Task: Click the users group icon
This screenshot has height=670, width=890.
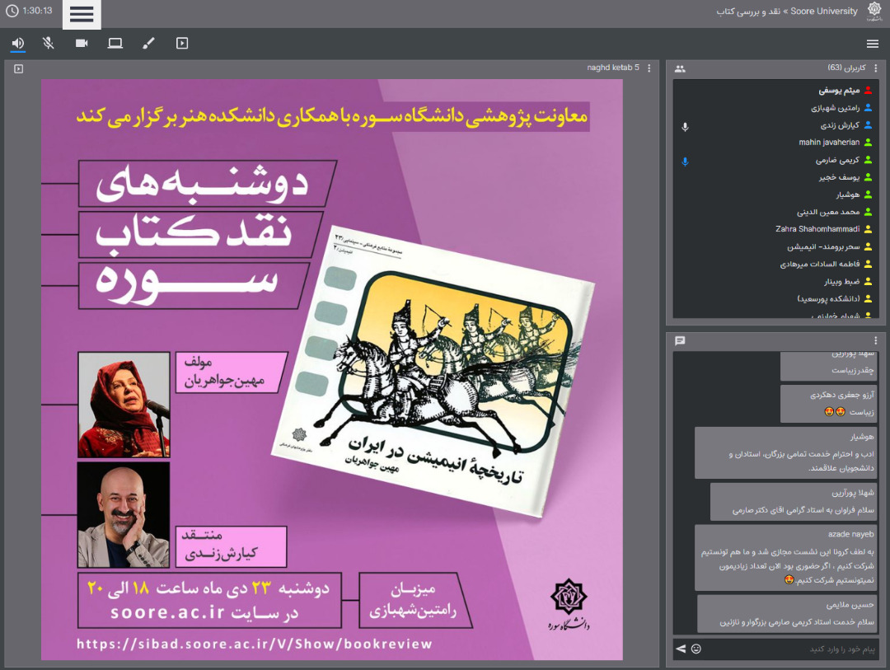Action: coord(680,68)
